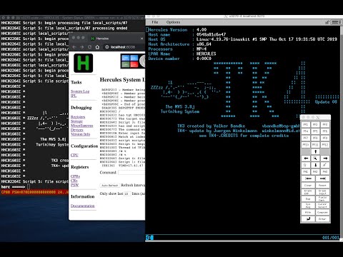Click the Field Mark key on the keypad
The height and width of the screenshot is (257, 343).
pos(322,198)
